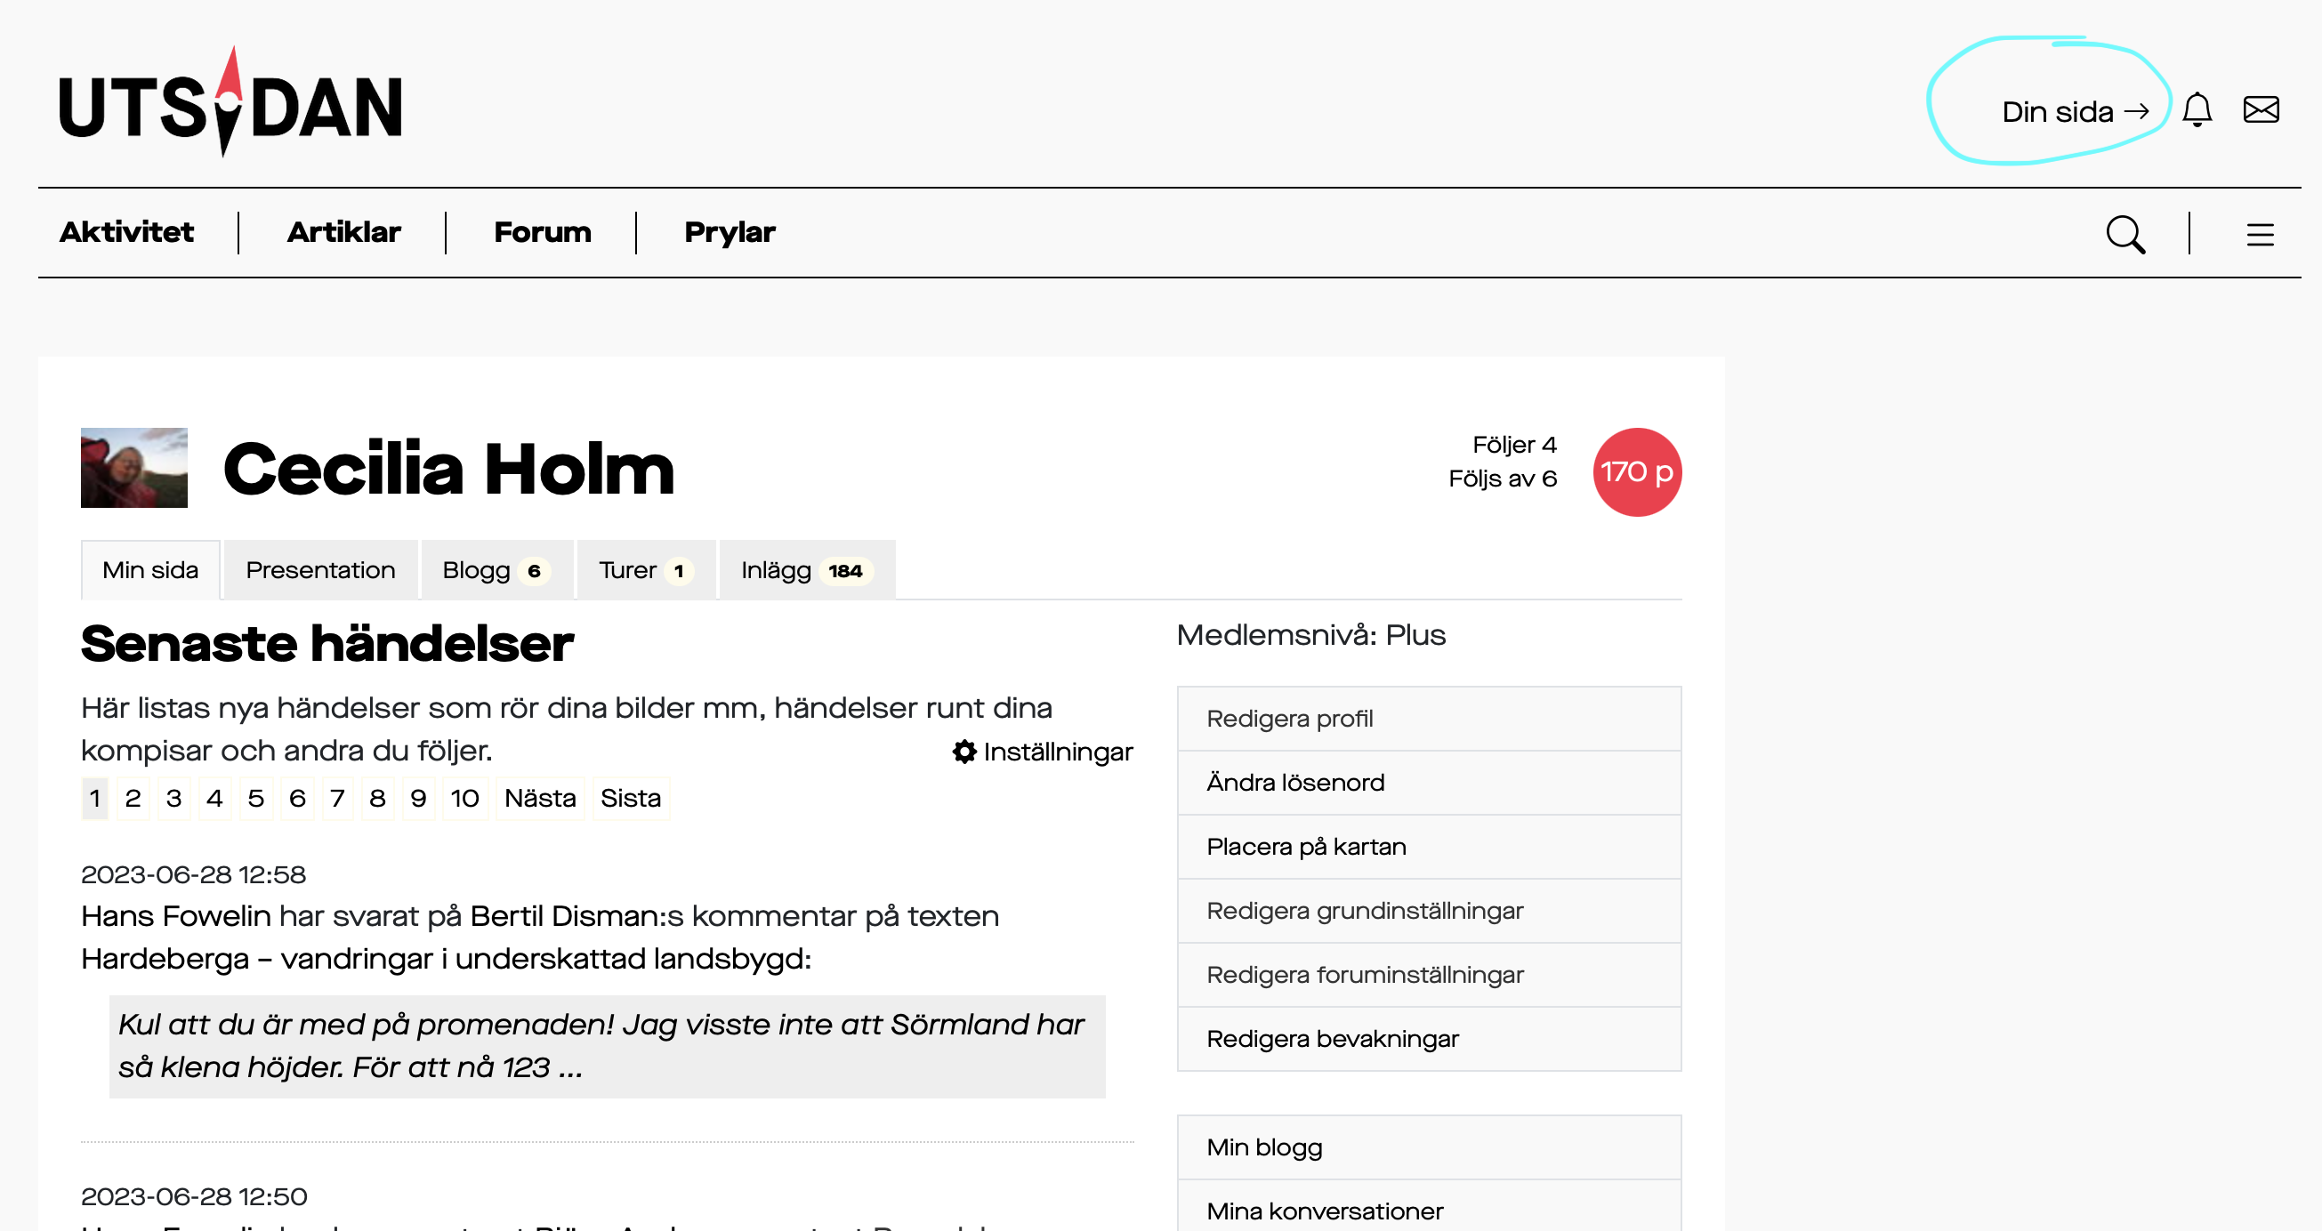The width and height of the screenshot is (2322, 1231).
Task: Select the Turer tab
Action: (646, 570)
